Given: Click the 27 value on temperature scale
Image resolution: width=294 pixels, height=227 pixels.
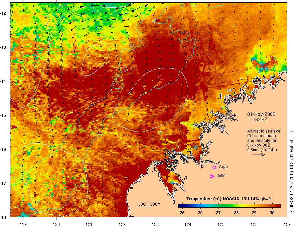Looking at the screenshot, I should click(x=218, y=213).
